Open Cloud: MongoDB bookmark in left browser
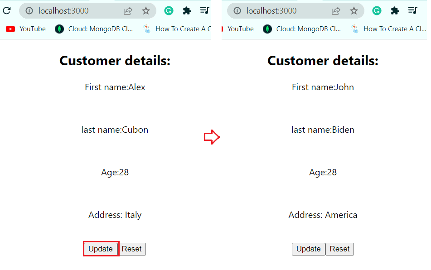 coord(94,29)
